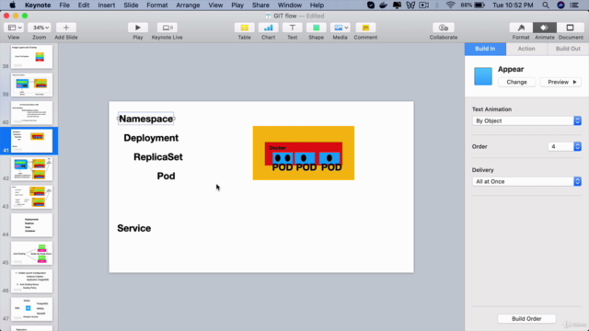Select the ReplicaSet text on slide
The height and width of the screenshot is (331, 589).
click(x=158, y=157)
